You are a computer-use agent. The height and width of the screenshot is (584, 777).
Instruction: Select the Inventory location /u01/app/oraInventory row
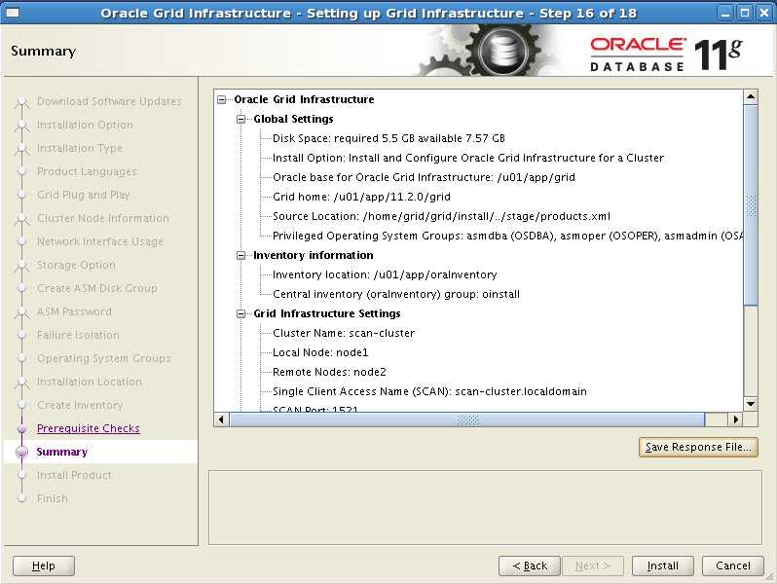385,274
